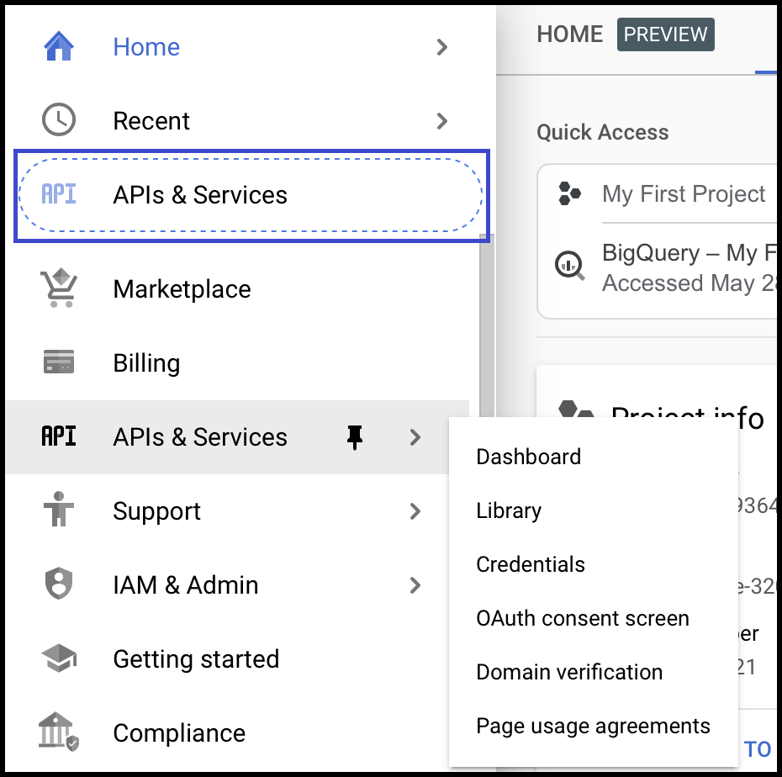Click the APIs & Services API icon
Viewport: 782px width, 777px height.
[59, 193]
